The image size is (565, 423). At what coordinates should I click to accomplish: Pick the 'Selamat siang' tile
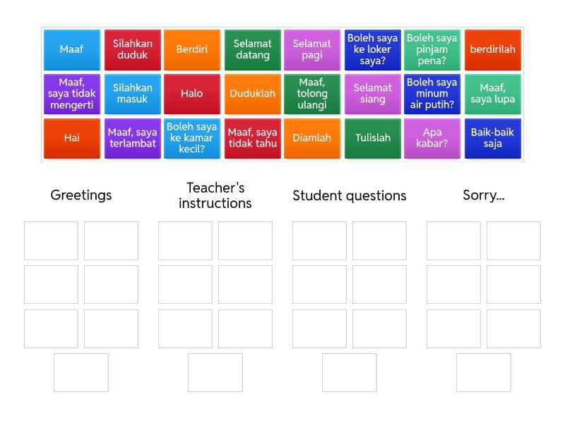pyautogui.click(x=372, y=94)
